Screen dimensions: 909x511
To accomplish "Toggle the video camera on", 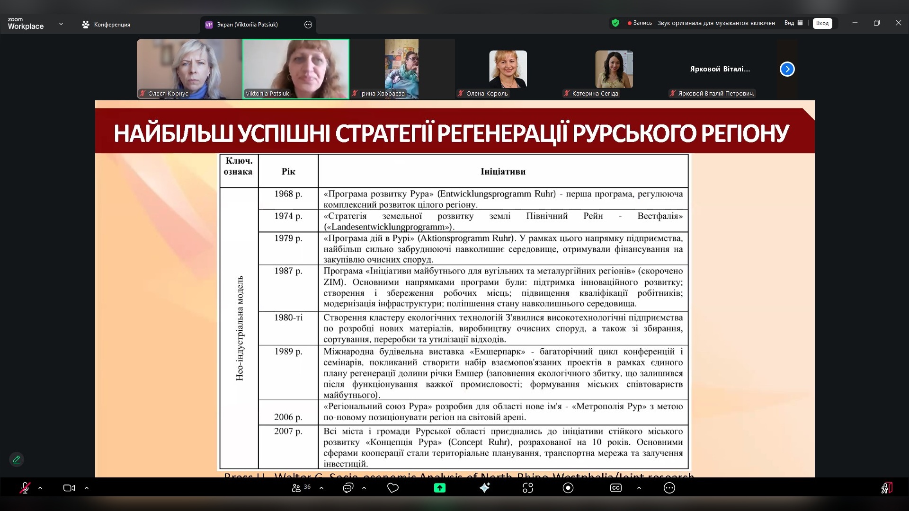I will (x=69, y=488).
